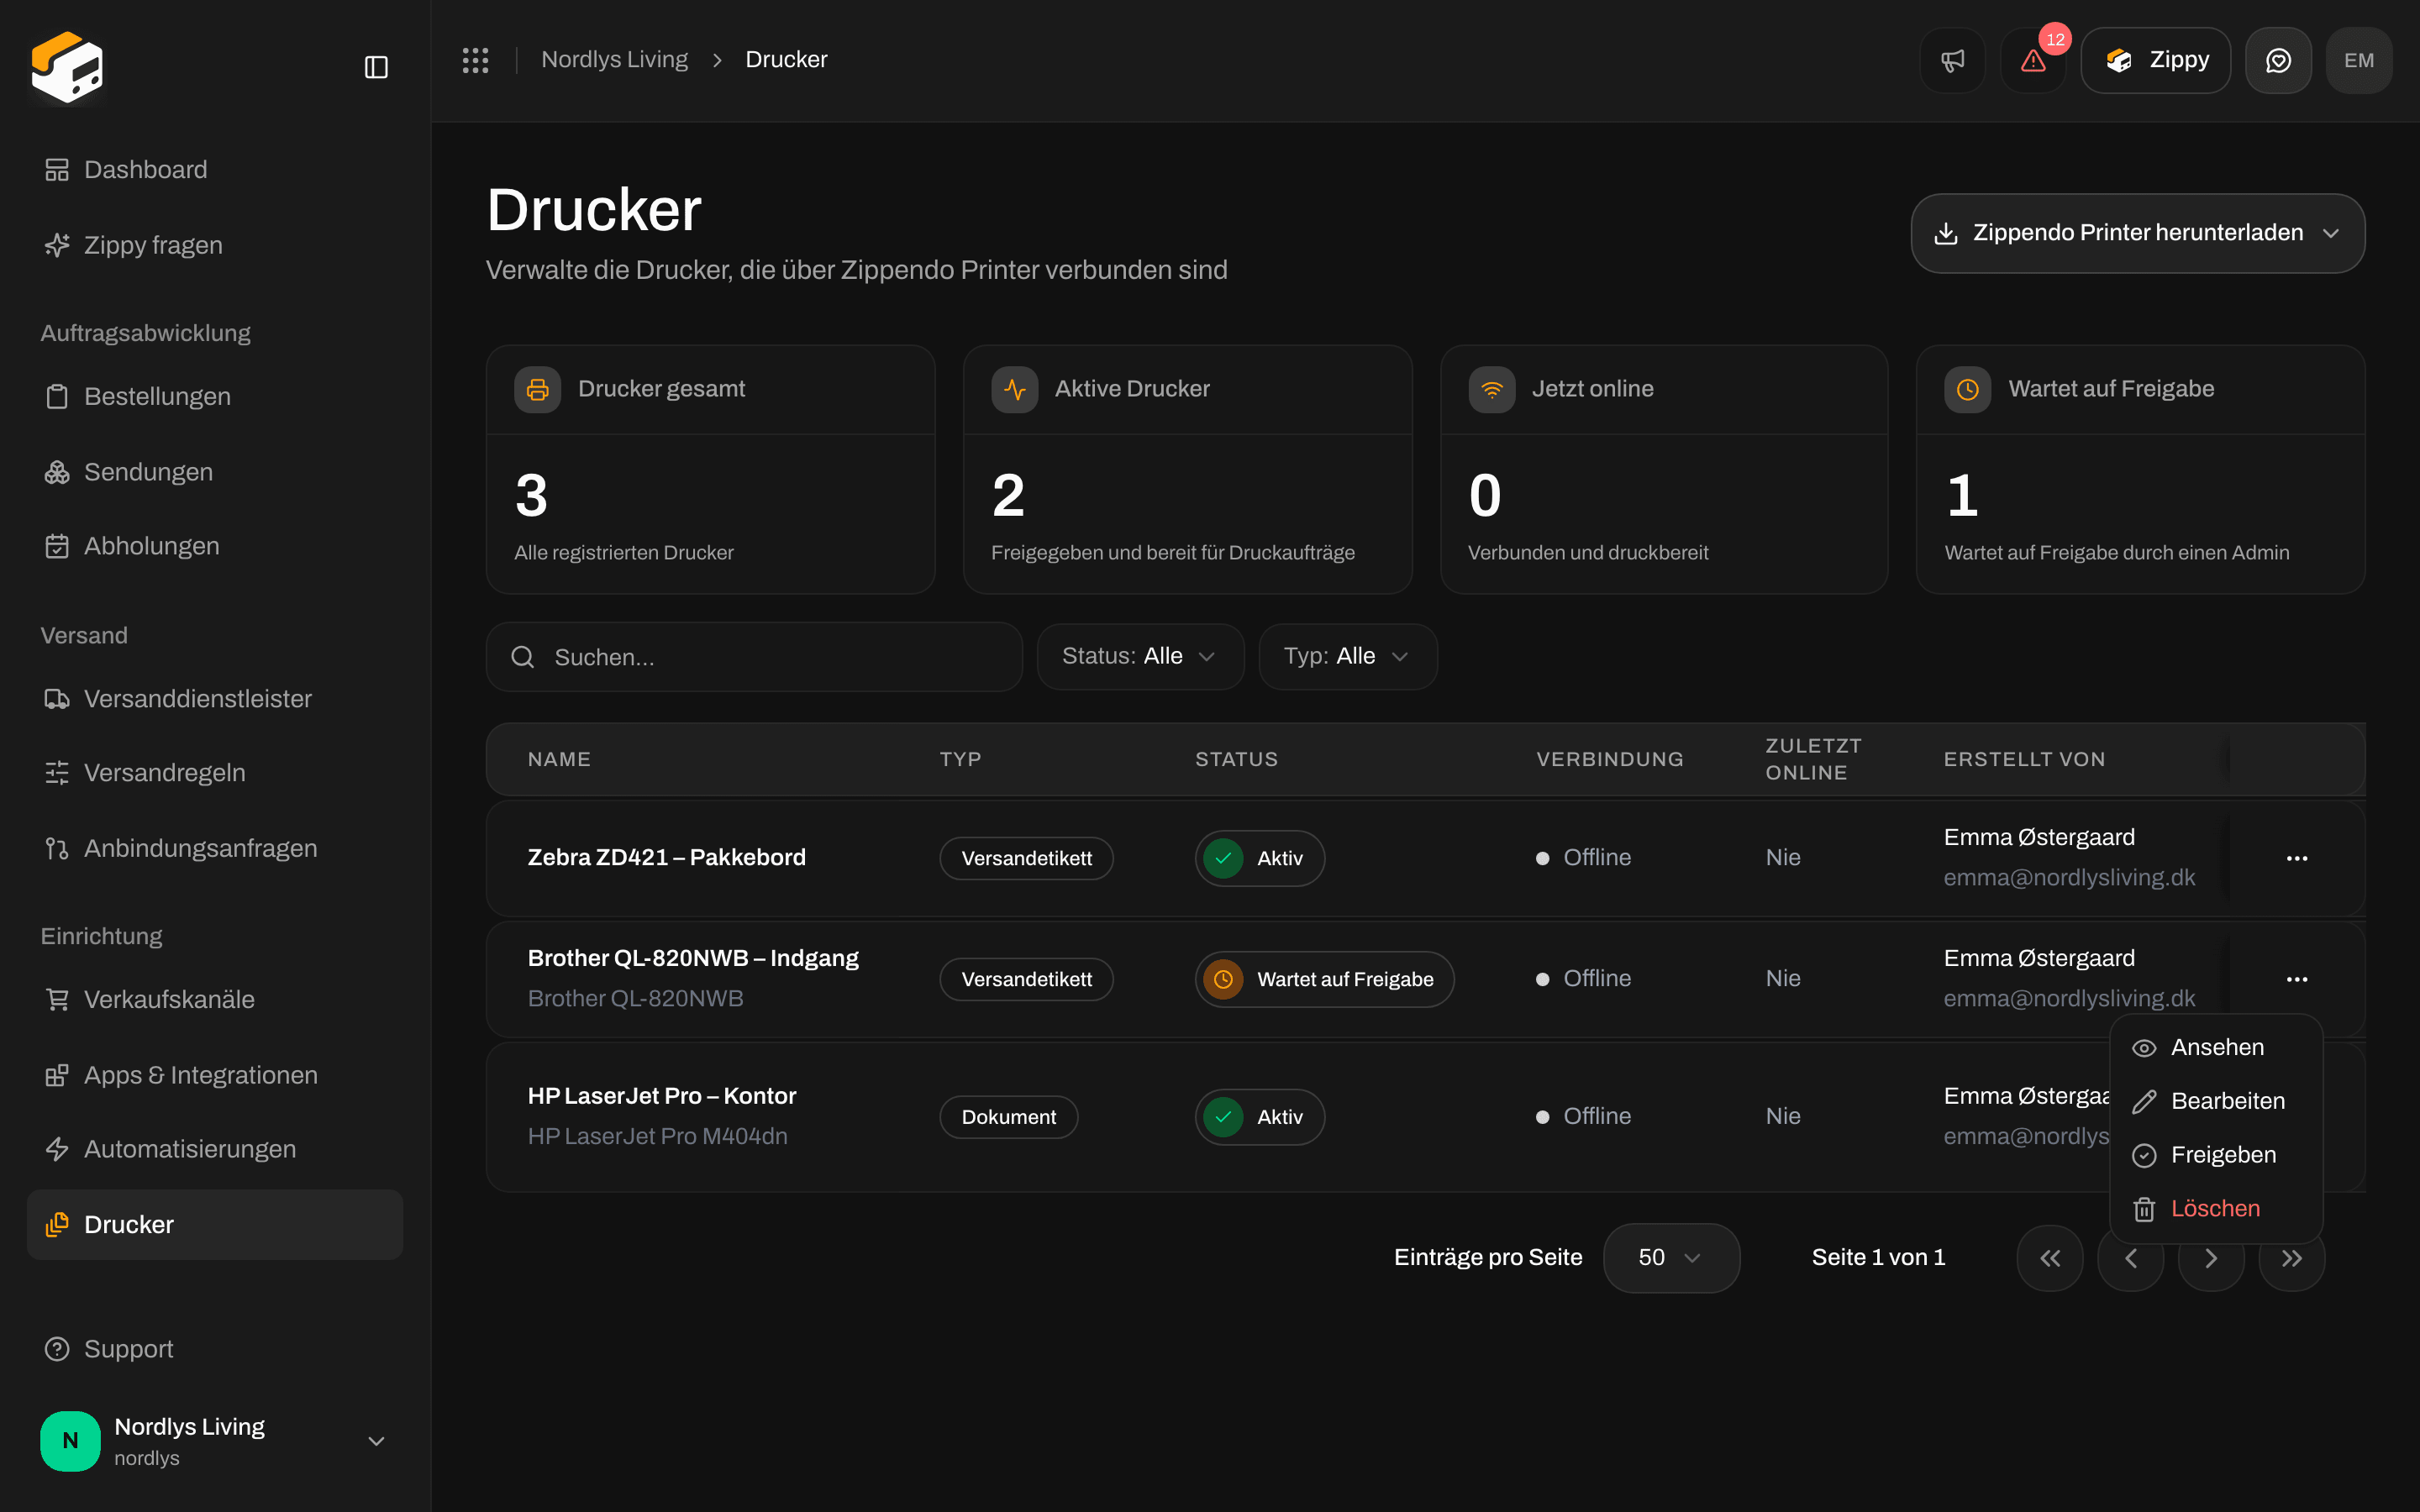Focus the Suchen... search field
This screenshot has height=1512, width=2420.
754,657
